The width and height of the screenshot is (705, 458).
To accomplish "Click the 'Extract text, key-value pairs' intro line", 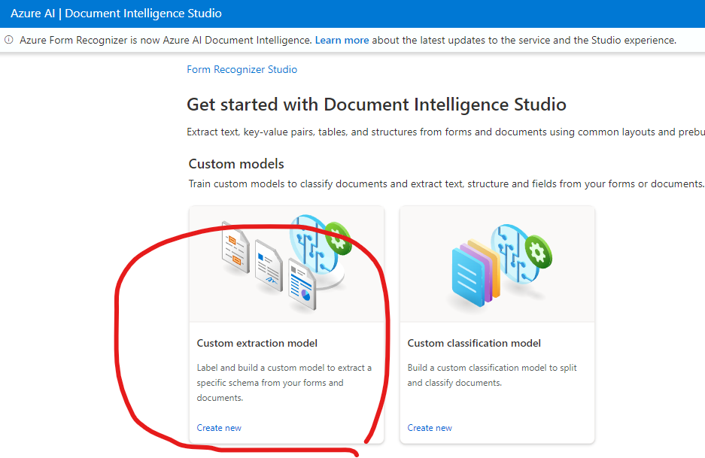I will [445, 132].
